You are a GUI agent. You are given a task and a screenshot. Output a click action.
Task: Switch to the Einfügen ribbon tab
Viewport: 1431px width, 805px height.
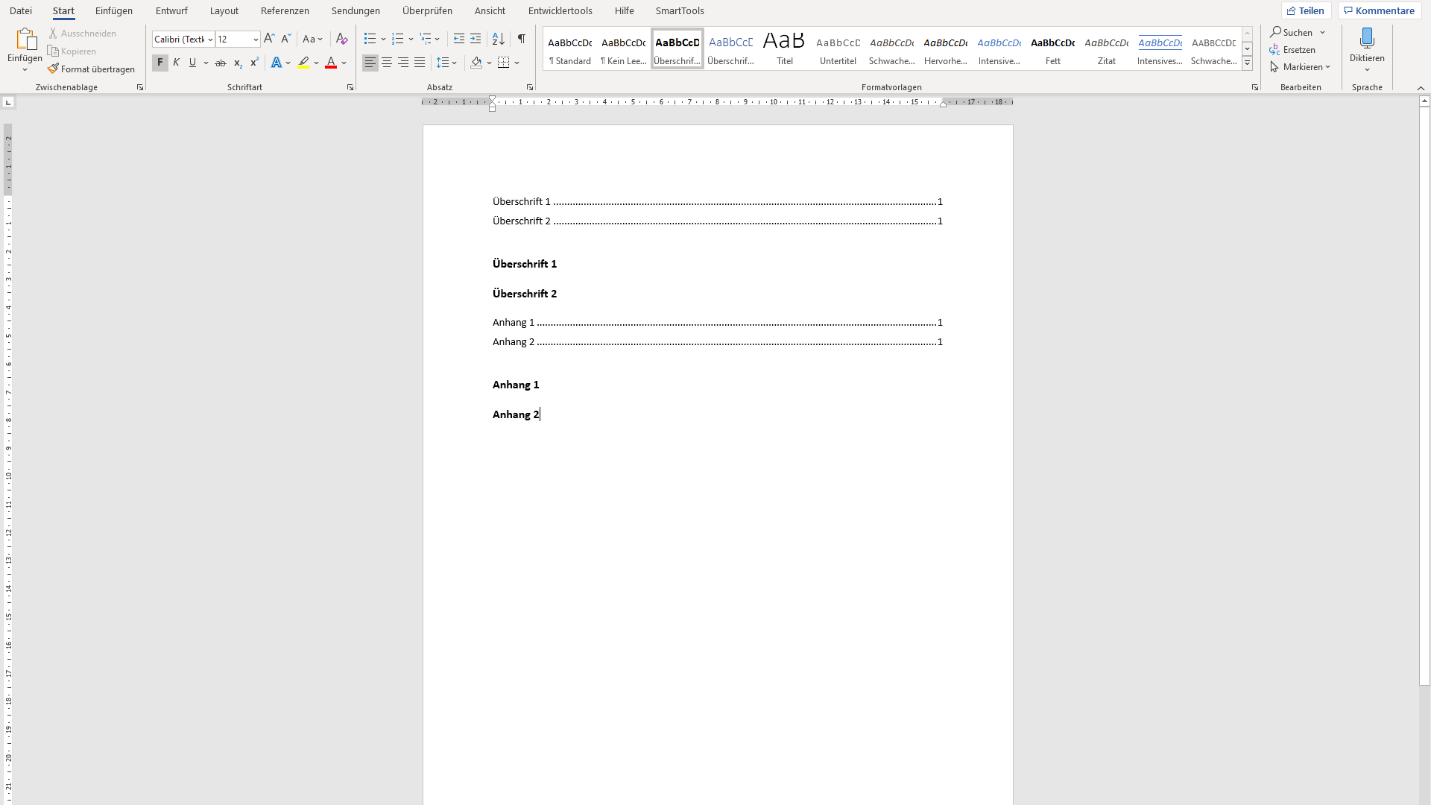(x=114, y=10)
